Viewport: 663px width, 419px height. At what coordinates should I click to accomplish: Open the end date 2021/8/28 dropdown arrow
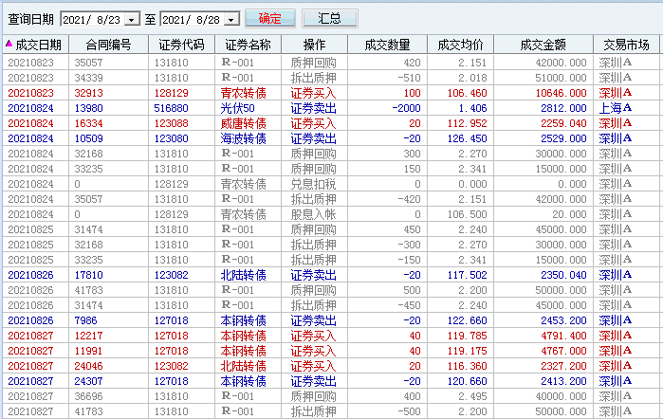click(x=231, y=20)
